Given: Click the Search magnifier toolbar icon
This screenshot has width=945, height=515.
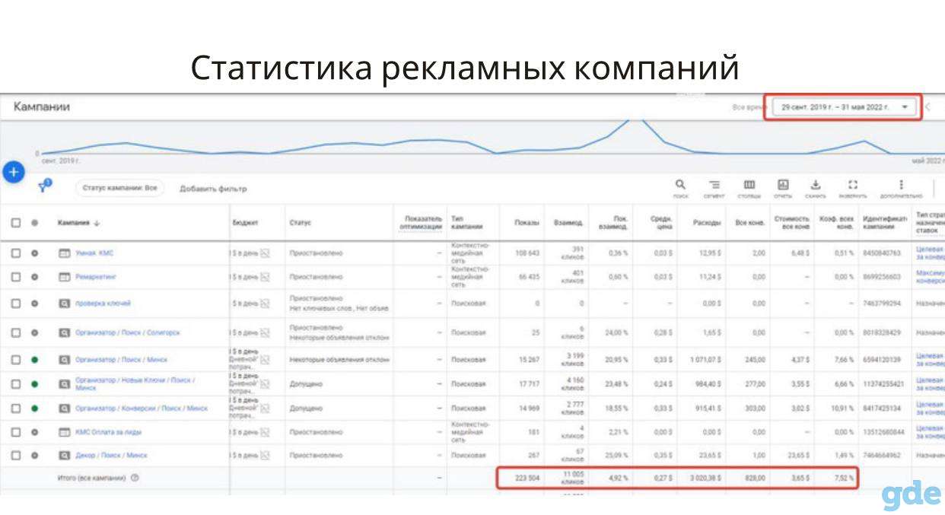Looking at the screenshot, I should tap(680, 185).
